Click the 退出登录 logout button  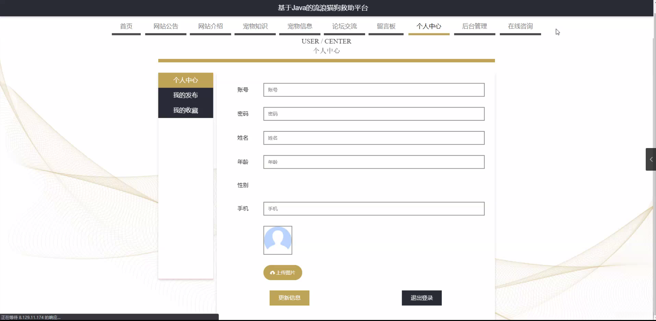click(421, 298)
